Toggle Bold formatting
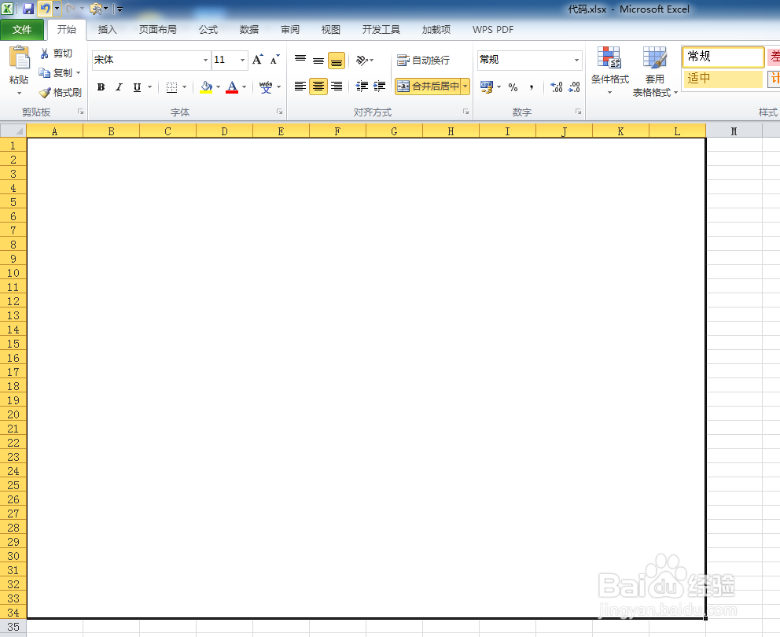 tap(101, 87)
